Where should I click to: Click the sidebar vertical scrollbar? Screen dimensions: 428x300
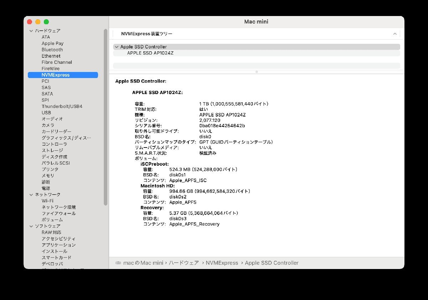coord(106,118)
